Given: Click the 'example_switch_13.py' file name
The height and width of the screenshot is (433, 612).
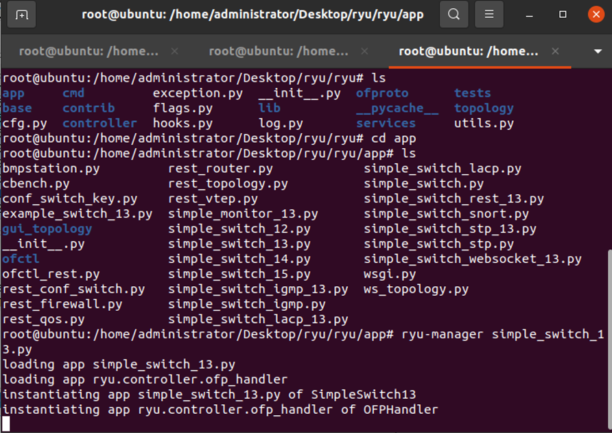Looking at the screenshot, I should [78, 214].
